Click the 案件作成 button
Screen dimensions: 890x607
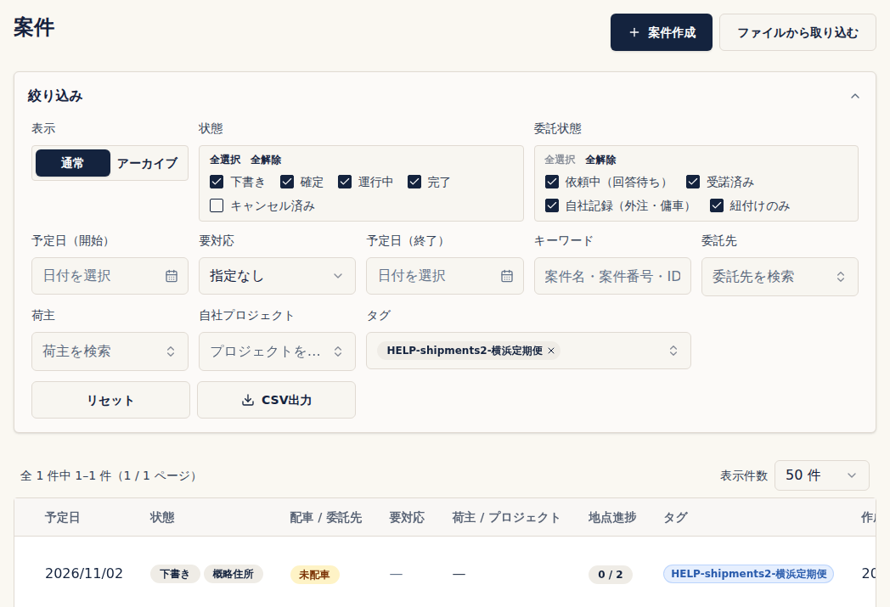(x=662, y=32)
